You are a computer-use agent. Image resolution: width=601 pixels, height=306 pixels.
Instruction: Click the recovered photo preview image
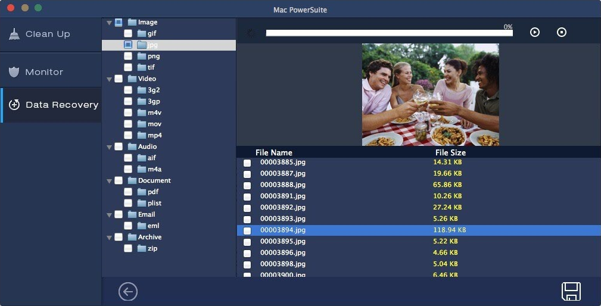431,95
